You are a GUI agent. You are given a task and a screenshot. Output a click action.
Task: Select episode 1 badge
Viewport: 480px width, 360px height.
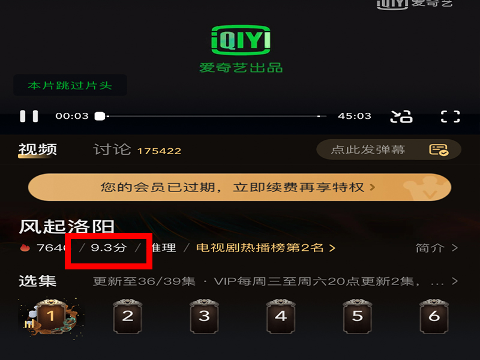[52, 317]
